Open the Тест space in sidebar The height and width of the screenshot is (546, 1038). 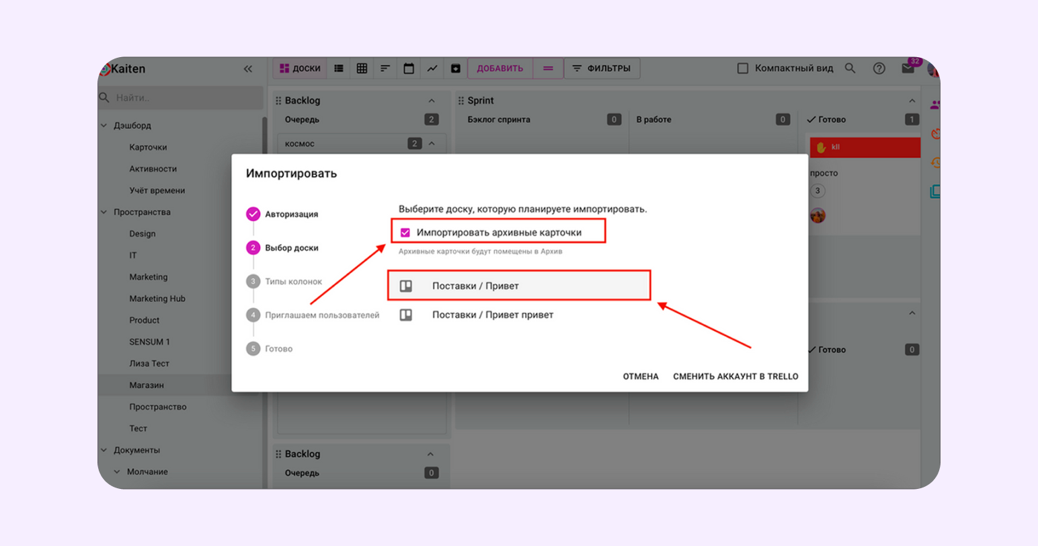click(138, 428)
